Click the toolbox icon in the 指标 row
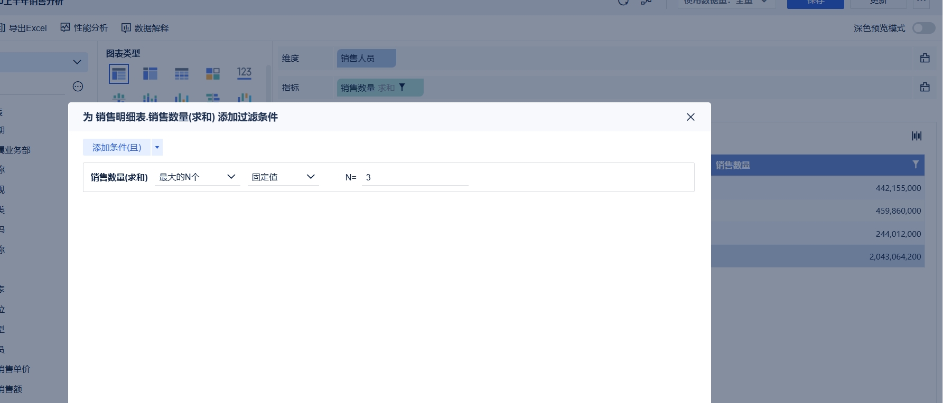This screenshot has height=403, width=943. tap(925, 88)
